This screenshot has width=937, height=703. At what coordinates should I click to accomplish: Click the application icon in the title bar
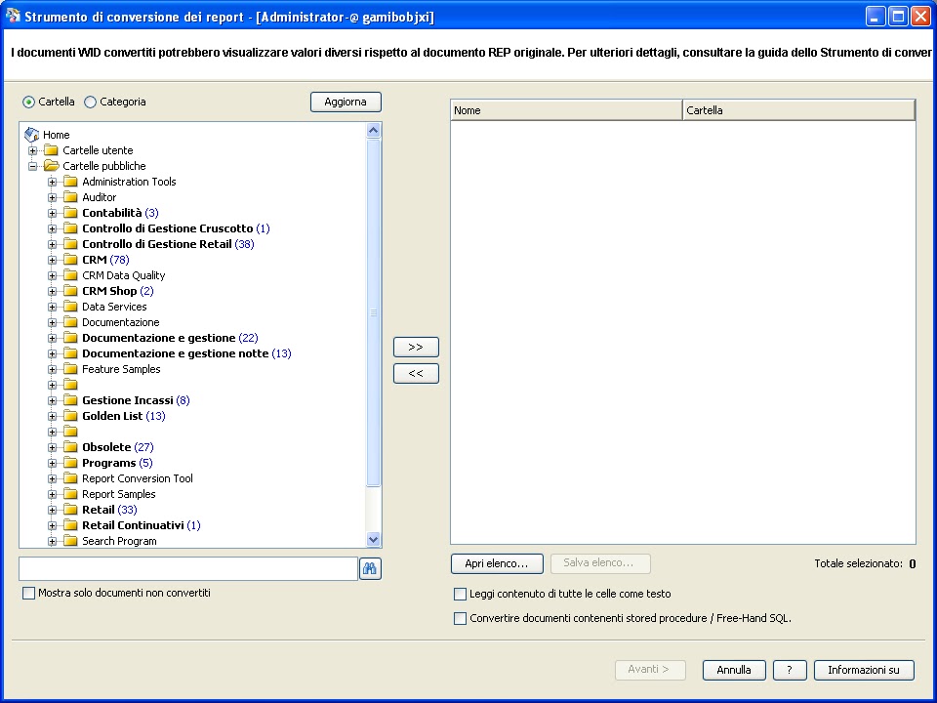click(12, 15)
